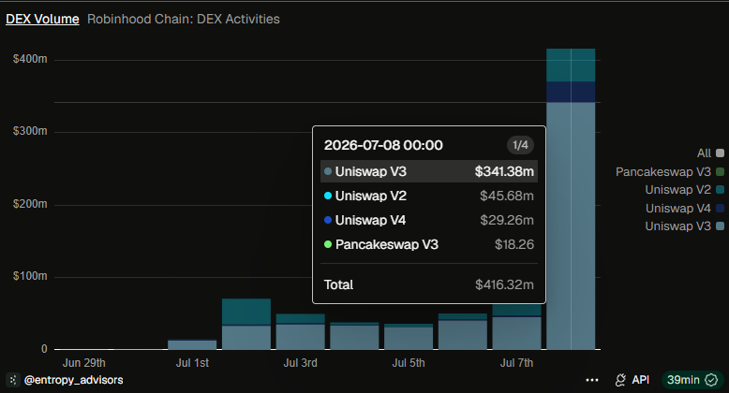
Task: Open Robinhood Chain: DEX Activities dashboard link
Action: 184,19
